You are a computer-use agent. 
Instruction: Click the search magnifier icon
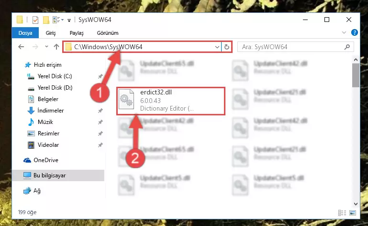(x=347, y=47)
